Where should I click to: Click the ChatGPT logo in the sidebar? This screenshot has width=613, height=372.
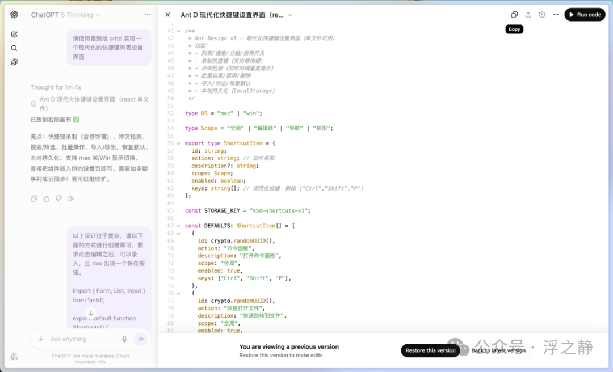click(14, 14)
